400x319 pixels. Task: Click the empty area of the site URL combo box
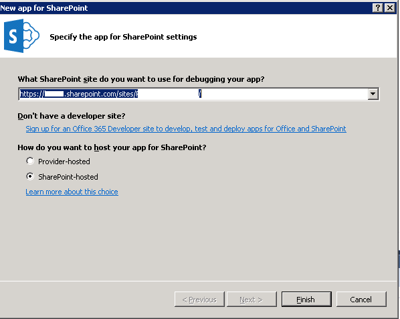click(283, 94)
